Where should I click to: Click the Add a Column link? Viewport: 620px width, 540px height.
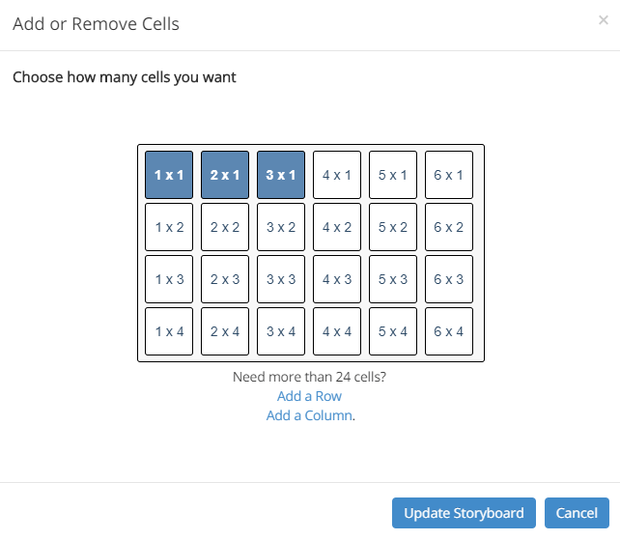[x=309, y=415]
